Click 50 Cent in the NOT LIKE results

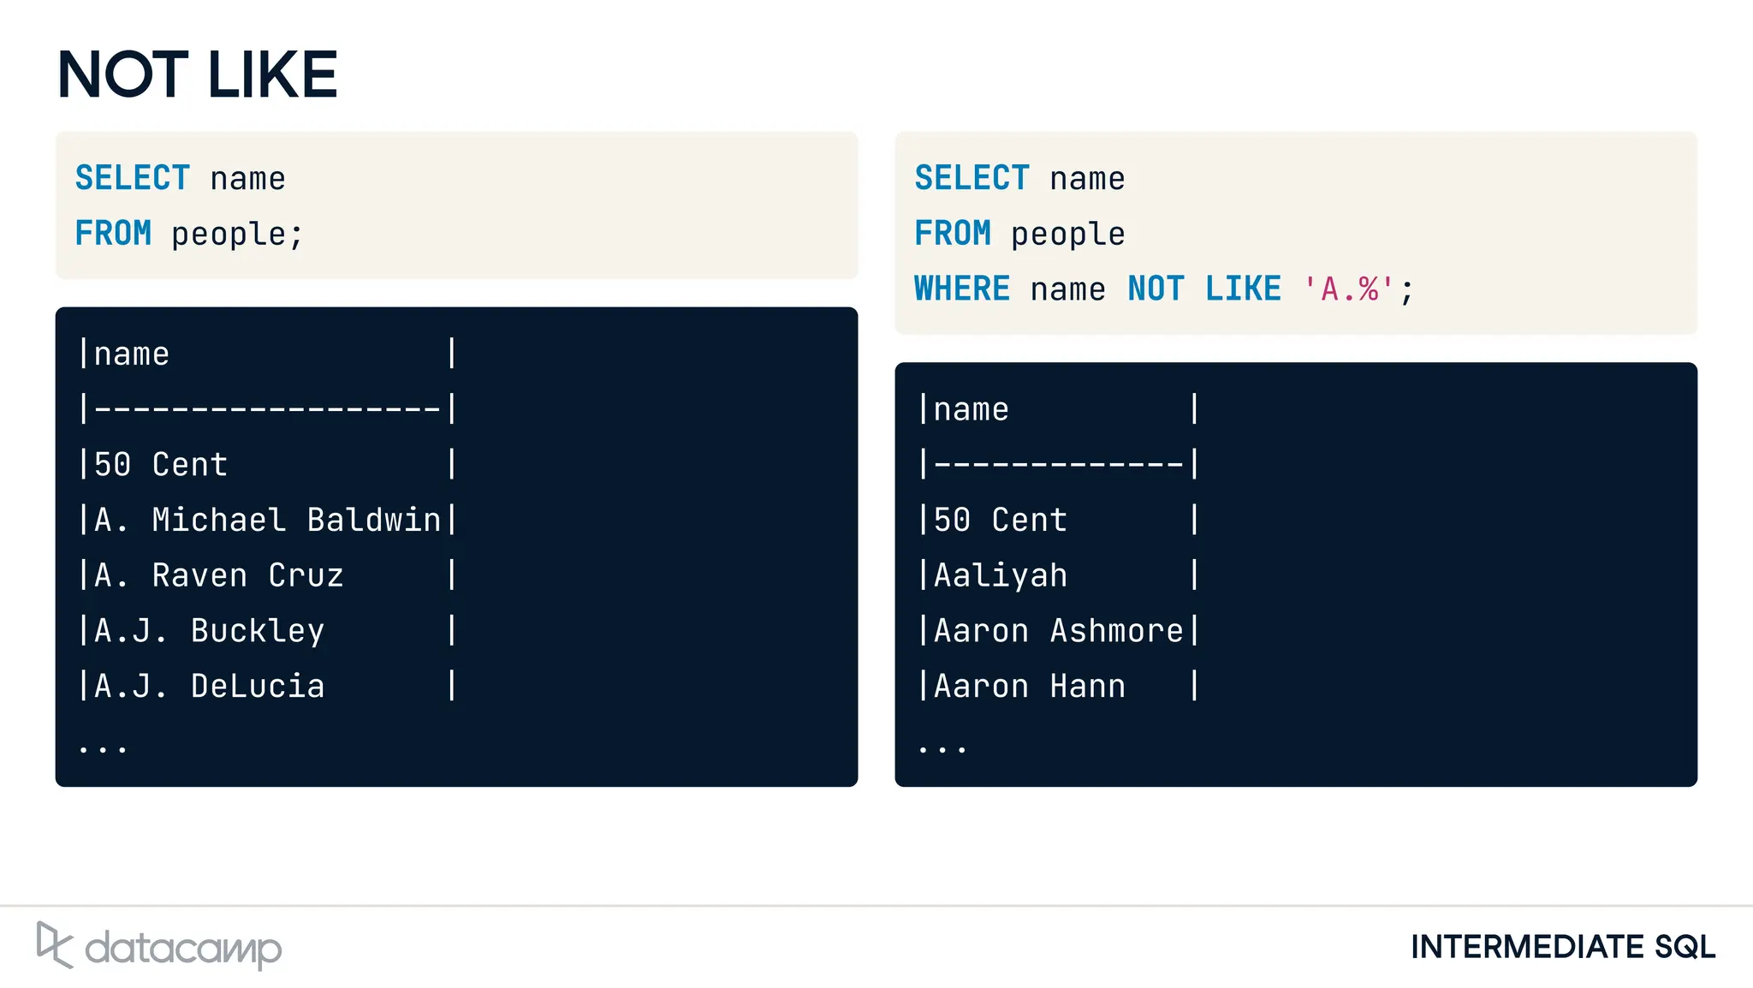1001,521
